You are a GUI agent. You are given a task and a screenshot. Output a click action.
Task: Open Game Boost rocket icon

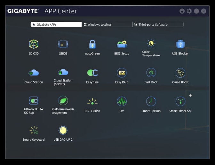[180, 73]
